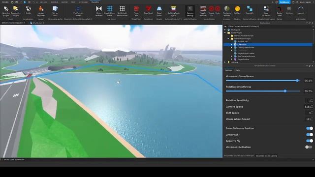The image size is (315, 177).
Task: Click the Rotation Sensitivity value field
Action: click(x=309, y=100)
